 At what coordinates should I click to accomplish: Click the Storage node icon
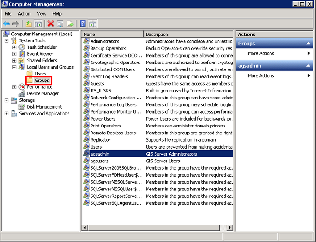pyautogui.click(x=14, y=100)
